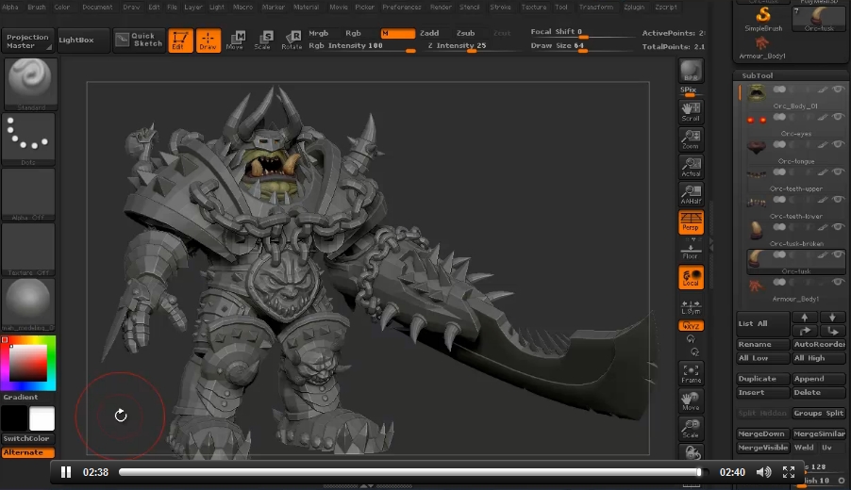This screenshot has width=851, height=490.
Task: Open the Document menu
Action: pos(97,7)
